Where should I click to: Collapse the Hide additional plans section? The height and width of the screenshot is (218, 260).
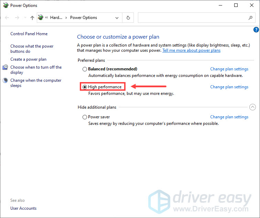click(252, 107)
